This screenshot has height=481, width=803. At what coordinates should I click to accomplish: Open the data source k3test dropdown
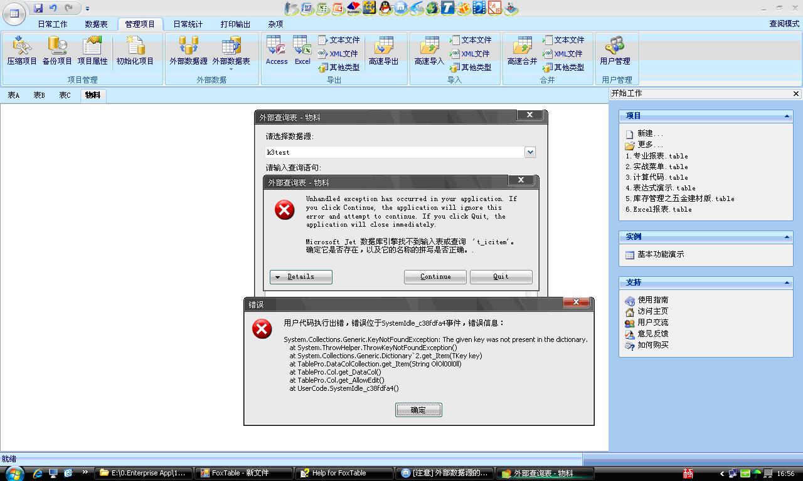530,152
